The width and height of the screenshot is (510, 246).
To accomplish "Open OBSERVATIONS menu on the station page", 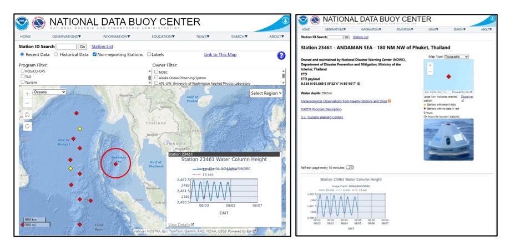I will click(335, 29).
